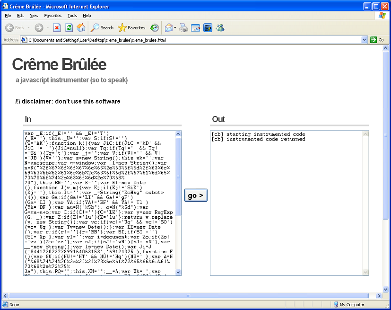391x310 pixels.
Task: Click the Messenger icon in toolbar
Action: point(220,28)
